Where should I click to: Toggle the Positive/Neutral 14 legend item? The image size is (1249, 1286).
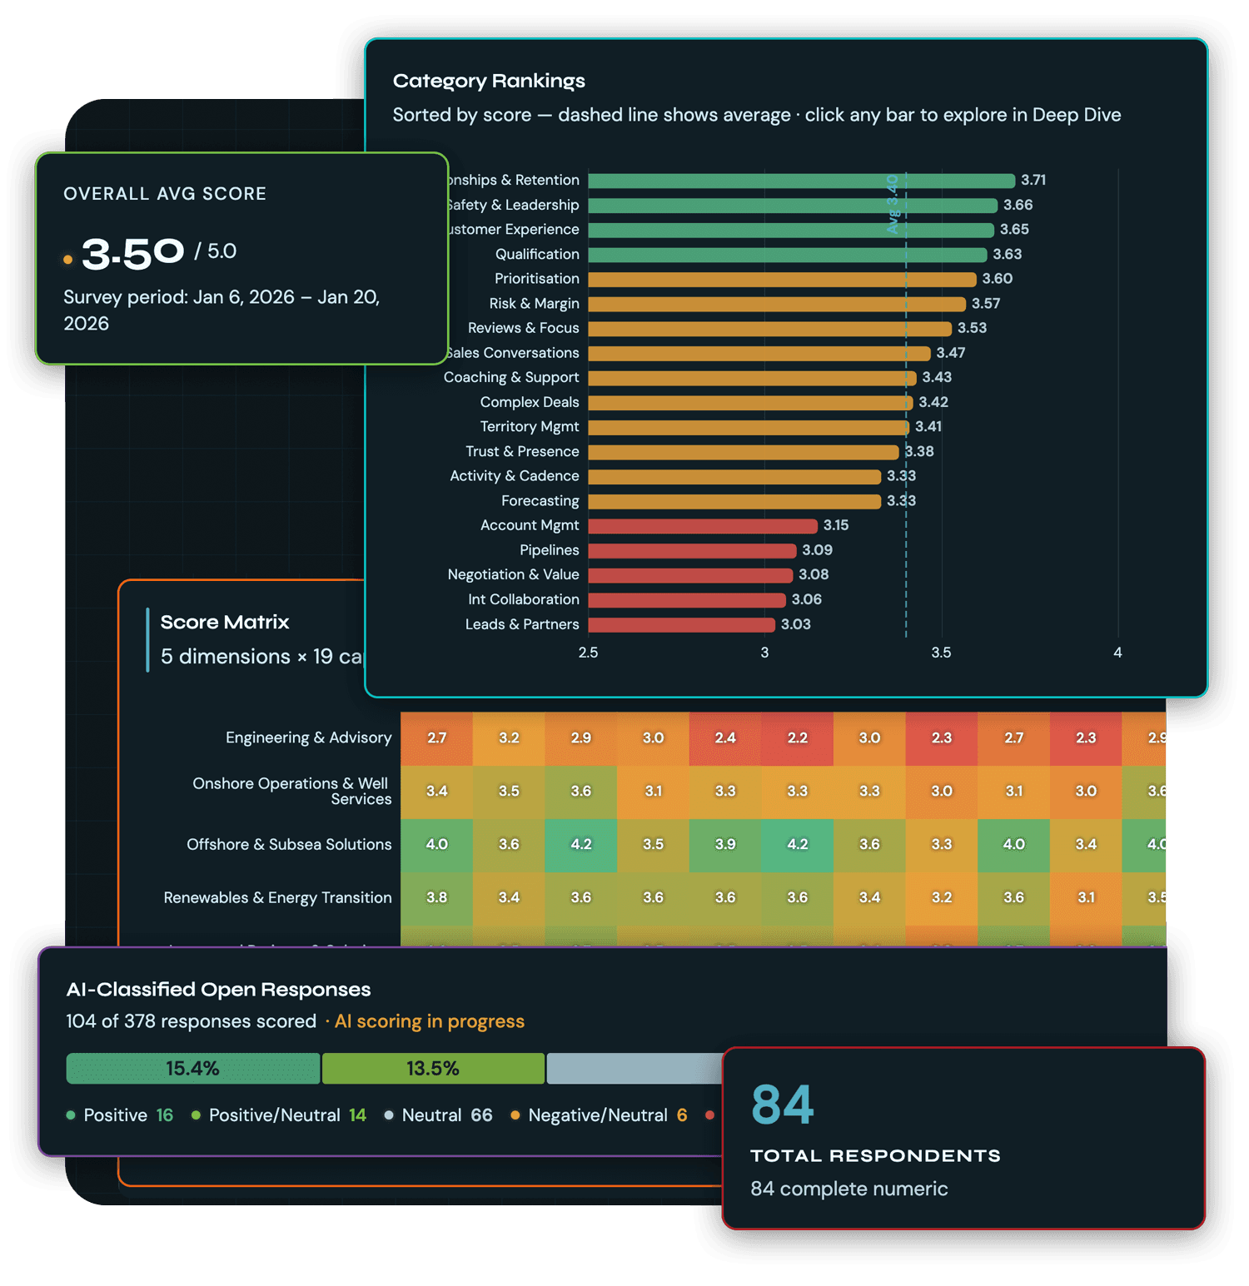coord(279,1115)
